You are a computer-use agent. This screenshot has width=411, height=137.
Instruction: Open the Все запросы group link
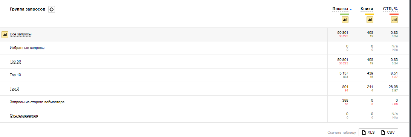coord(21,34)
